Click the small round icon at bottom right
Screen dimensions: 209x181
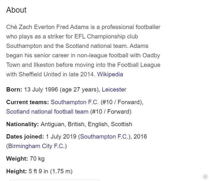205,177
